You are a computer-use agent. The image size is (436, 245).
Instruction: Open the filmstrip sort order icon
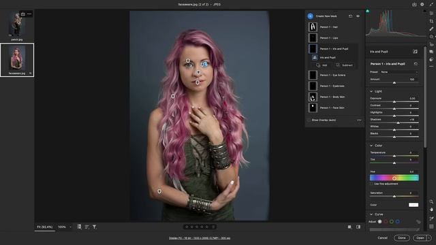click(x=87, y=227)
